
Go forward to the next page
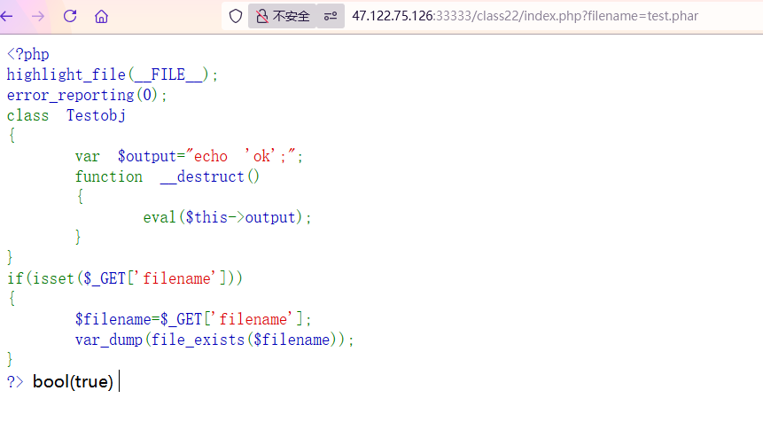point(38,16)
